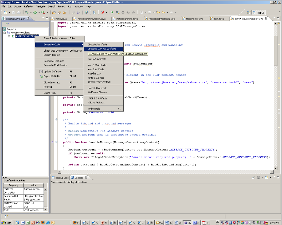This screenshot has height=225, width=282.
Task: Click the green Resume play icon
Action: 112,12
